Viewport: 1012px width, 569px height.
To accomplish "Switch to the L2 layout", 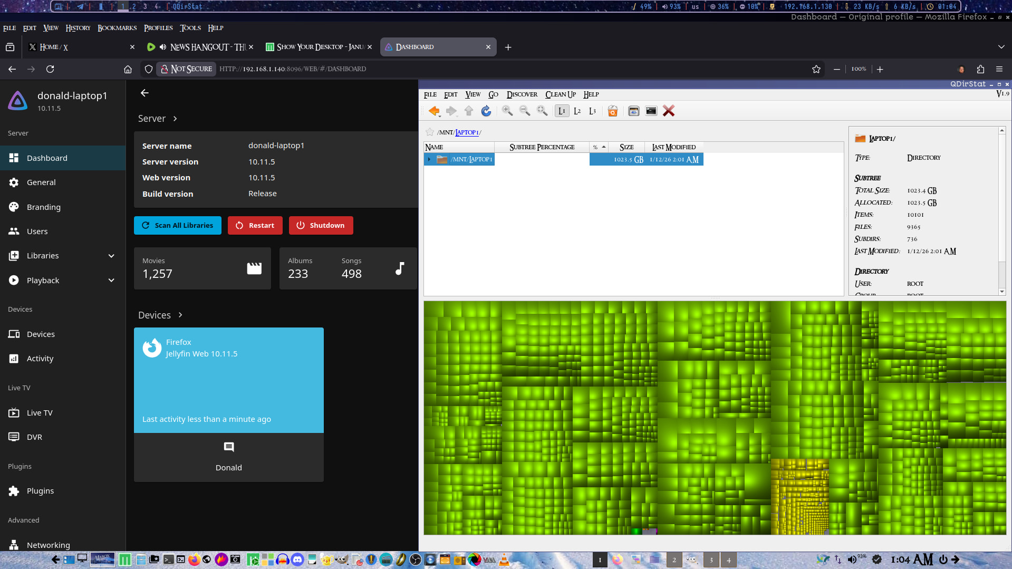I will coord(577,111).
